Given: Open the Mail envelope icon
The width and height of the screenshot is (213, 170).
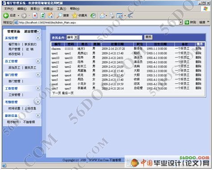Looking at the screenshot, I should pos(102,16).
